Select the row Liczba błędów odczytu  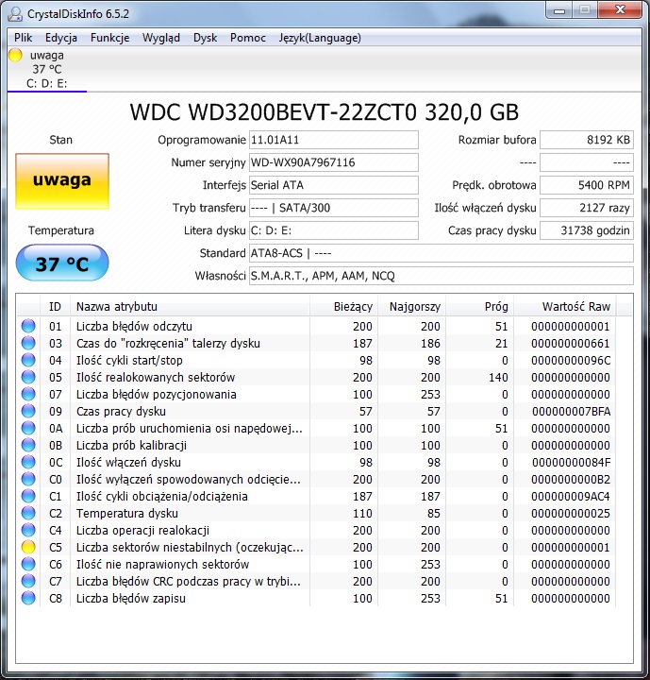tap(316, 326)
